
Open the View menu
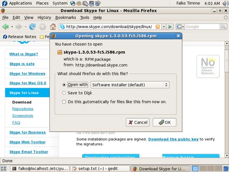pyautogui.click(x=29, y=17)
